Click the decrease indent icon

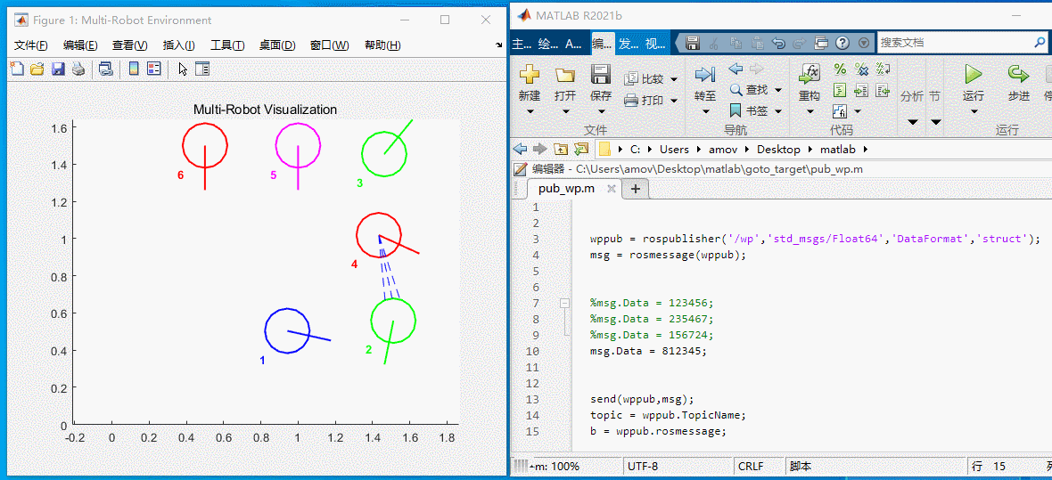[x=883, y=89]
